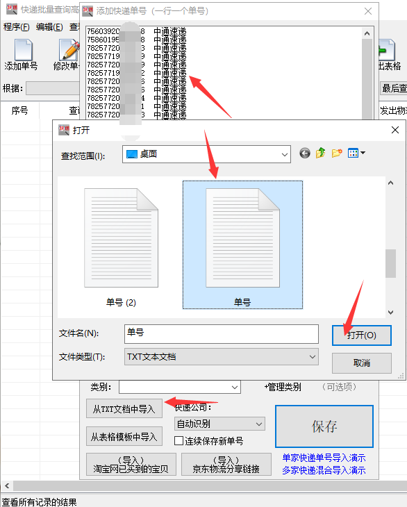Click the 发出物 column header
The height and width of the screenshot is (507, 407).
point(393,110)
